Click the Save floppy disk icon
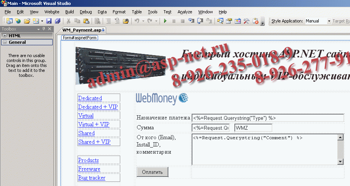350x186 pixels. pyautogui.click(x=49, y=21)
